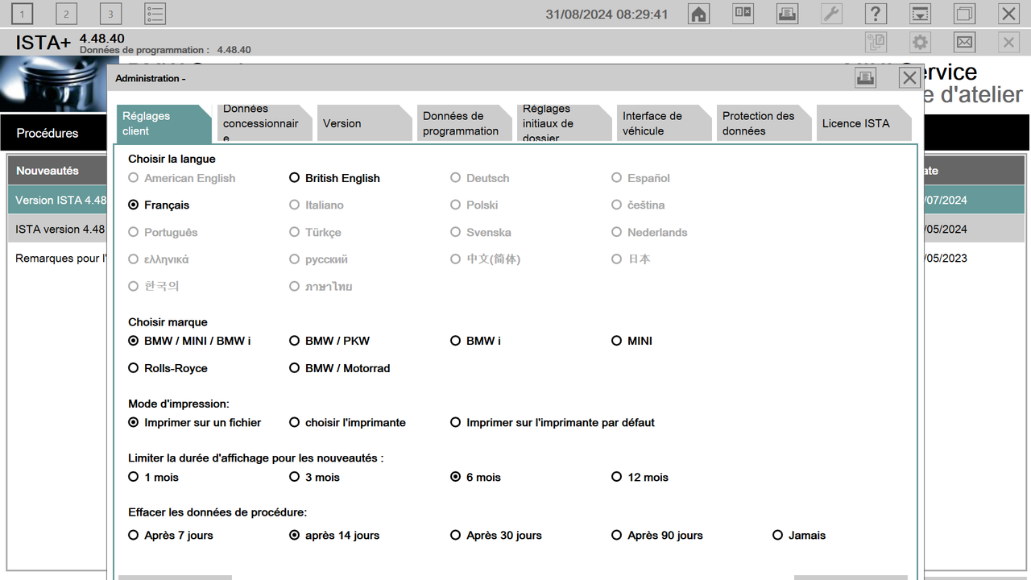Select Jamais for procedure data deletion
Viewport: 1031px width, 580px height.
click(x=799, y=535)
